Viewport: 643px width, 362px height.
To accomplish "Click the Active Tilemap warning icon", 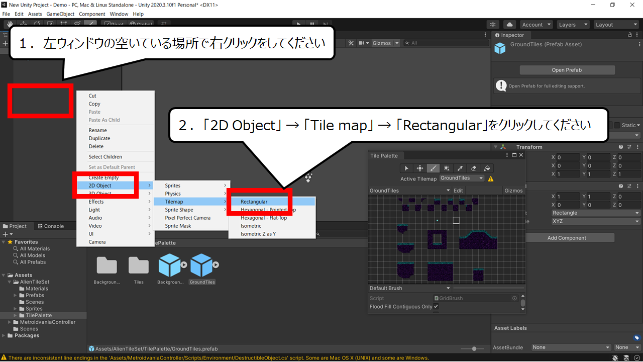I will [x=491, y=178].
